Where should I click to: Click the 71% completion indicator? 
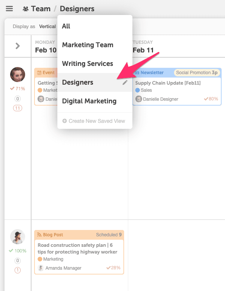(18, 89)
